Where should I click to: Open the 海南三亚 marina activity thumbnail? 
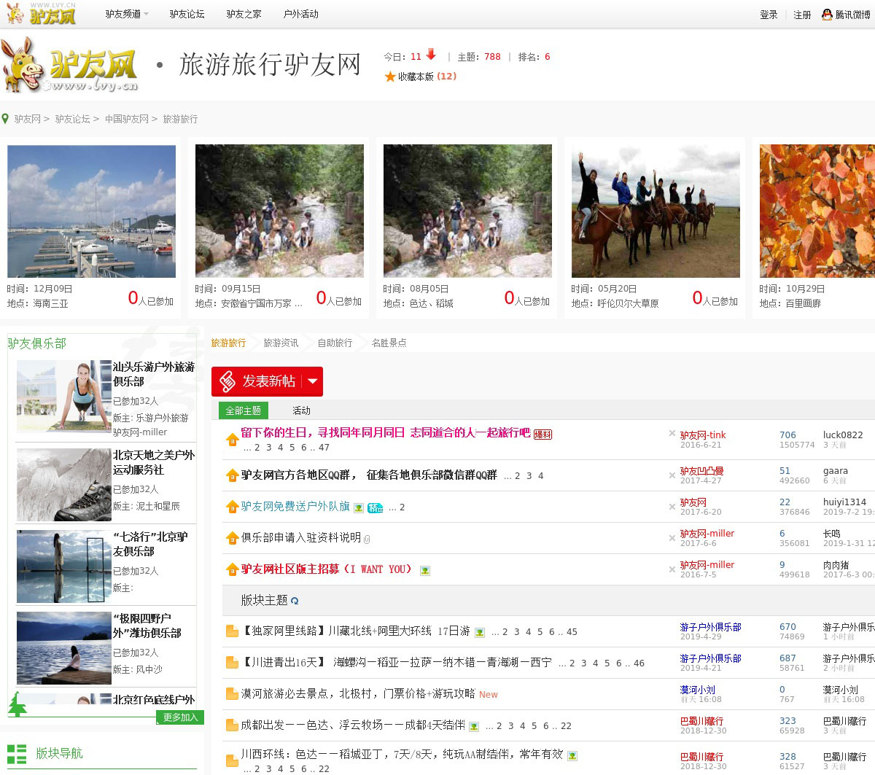91,211
